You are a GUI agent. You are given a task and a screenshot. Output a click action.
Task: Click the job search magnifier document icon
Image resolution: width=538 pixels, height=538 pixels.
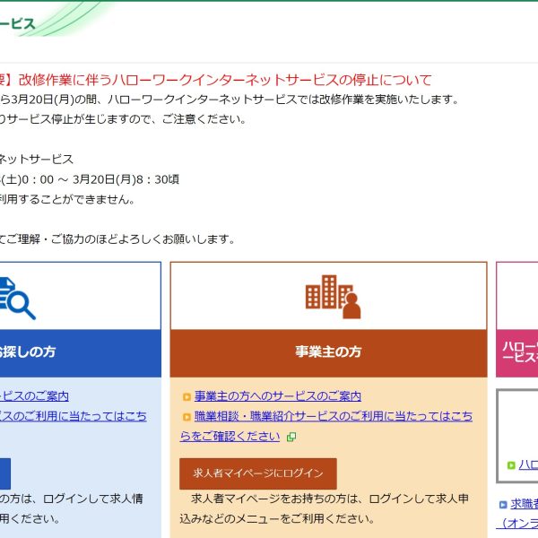(17, 299)
